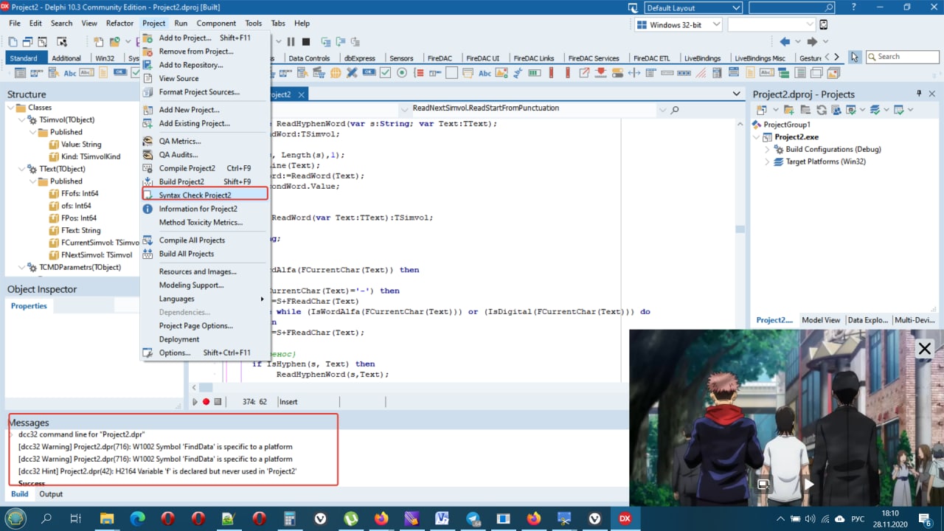Image resolution: width=944 pixels, height=531 pixels.
Task: Open the Windows 32-bit platform dropdown
Action: click(x=715, y=25)
